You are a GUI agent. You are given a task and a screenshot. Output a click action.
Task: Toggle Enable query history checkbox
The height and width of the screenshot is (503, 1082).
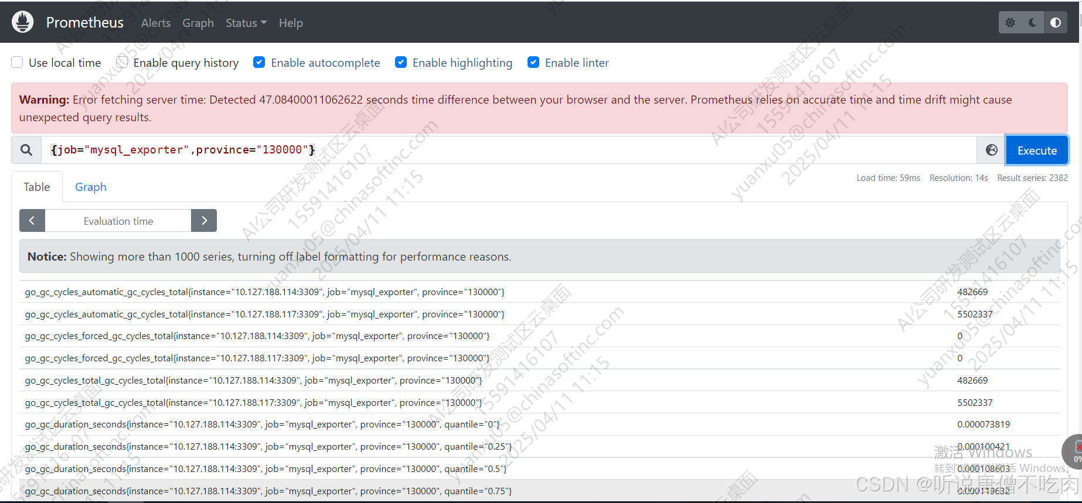coord(122,62)
